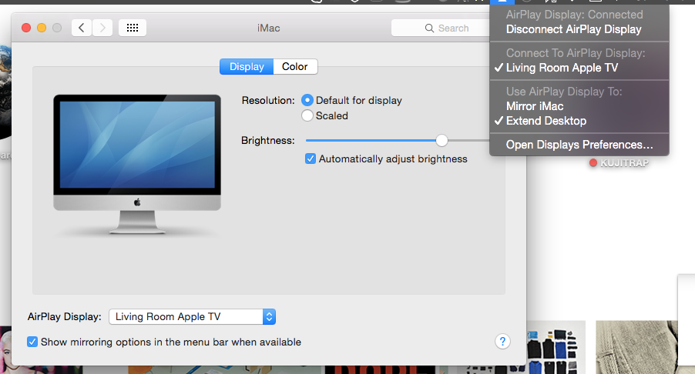
Task: Switch to the Color tab
Action: click(295, 66)
